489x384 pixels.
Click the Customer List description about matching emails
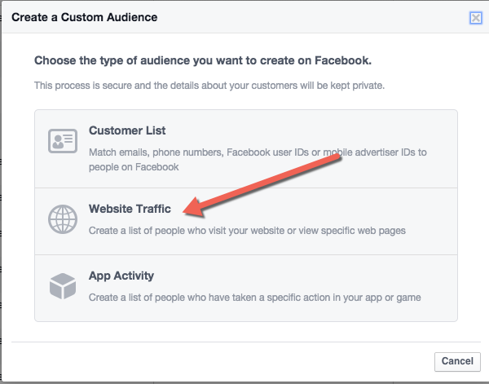point(258,160)
